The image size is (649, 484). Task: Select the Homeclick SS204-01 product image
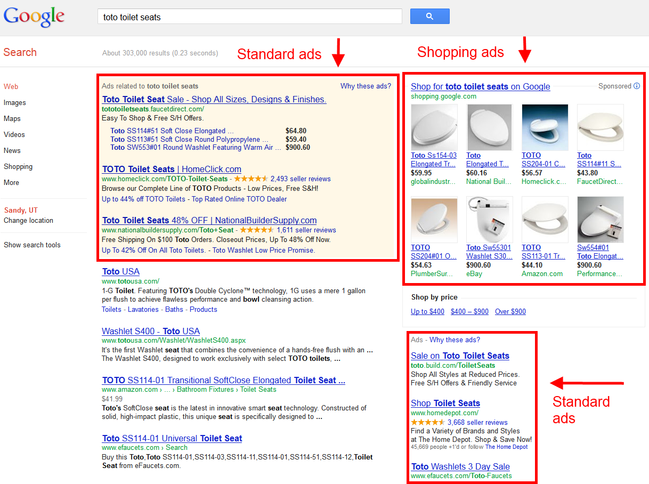[x=545, y=127]
